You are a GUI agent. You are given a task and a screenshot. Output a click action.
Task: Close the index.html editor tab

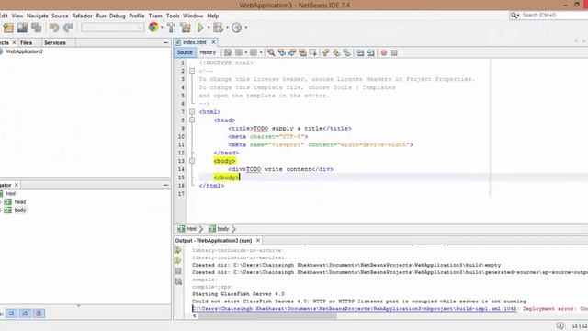tap(213, 42)
